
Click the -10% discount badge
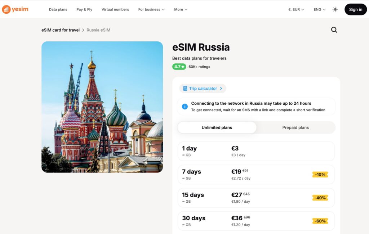click(x=320, y=175)
